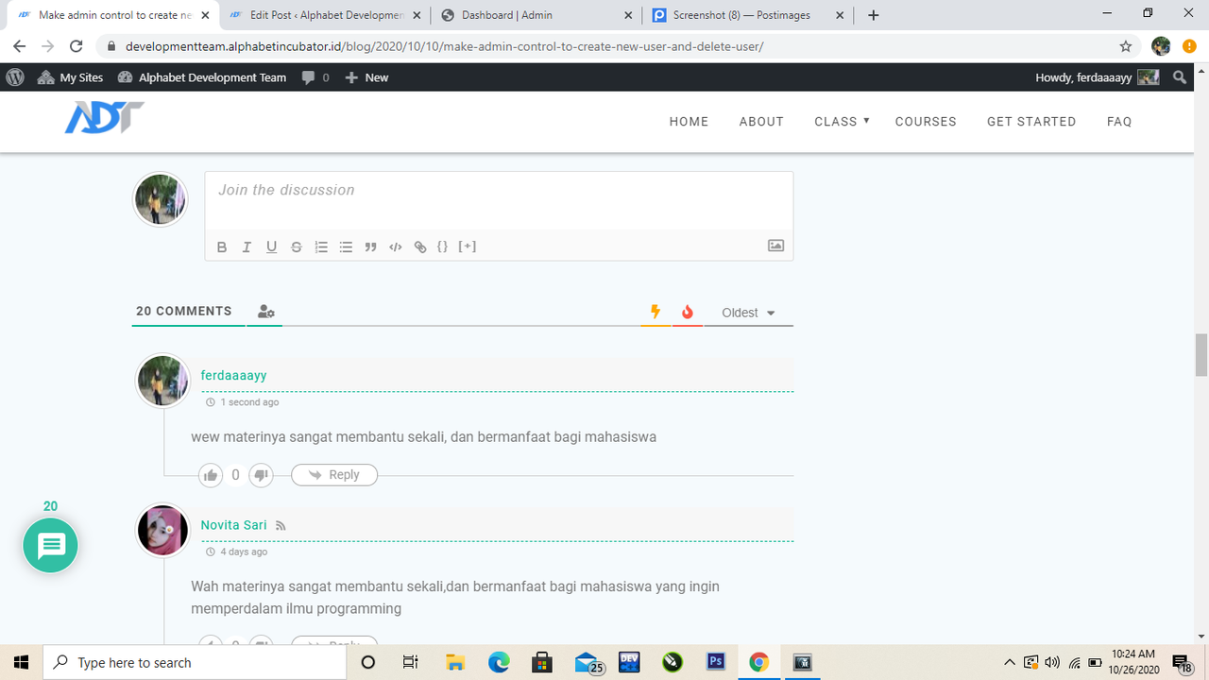Go to HOME navigation item
Screen dimensions: 1209x680
point(689,121)
